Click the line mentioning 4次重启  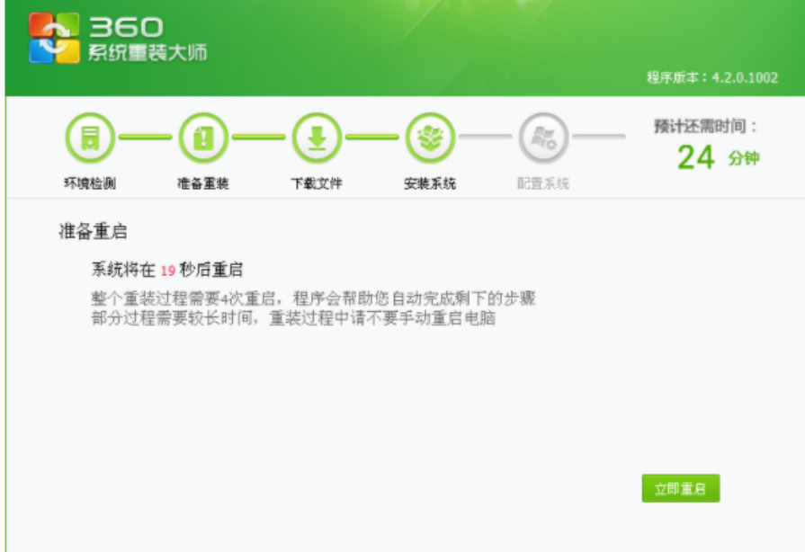[x=314, y=298]
